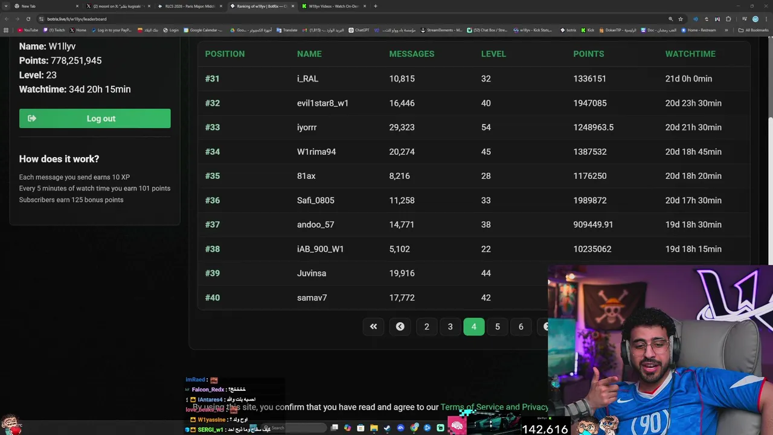
Task: Click the POINTS column header
Action: [589, 54]
